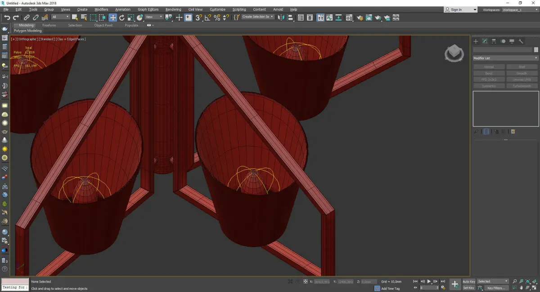Open the Modifiers menu
540x292 pixels.
(101, 9)
